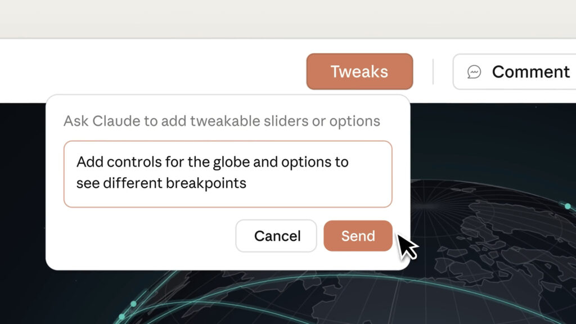Send the tweak request to Claude

(358, 236)
